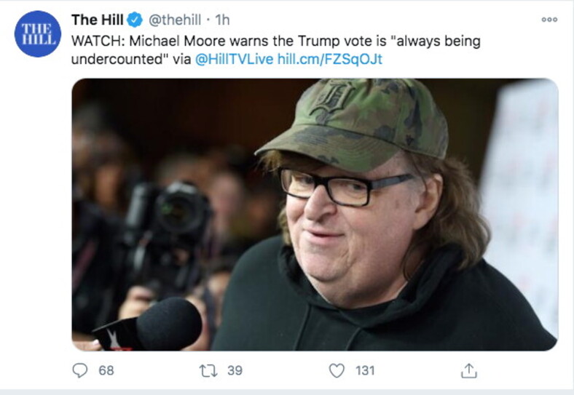Click The Hill display name
This screenshot has width=574, height=395.
[97, 20]
